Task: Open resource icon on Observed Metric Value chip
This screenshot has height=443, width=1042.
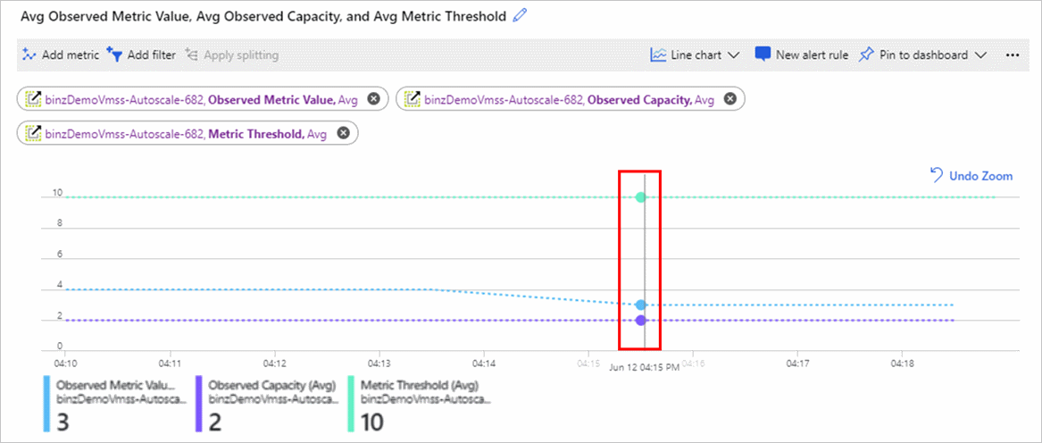Action: tap(33, 99)
